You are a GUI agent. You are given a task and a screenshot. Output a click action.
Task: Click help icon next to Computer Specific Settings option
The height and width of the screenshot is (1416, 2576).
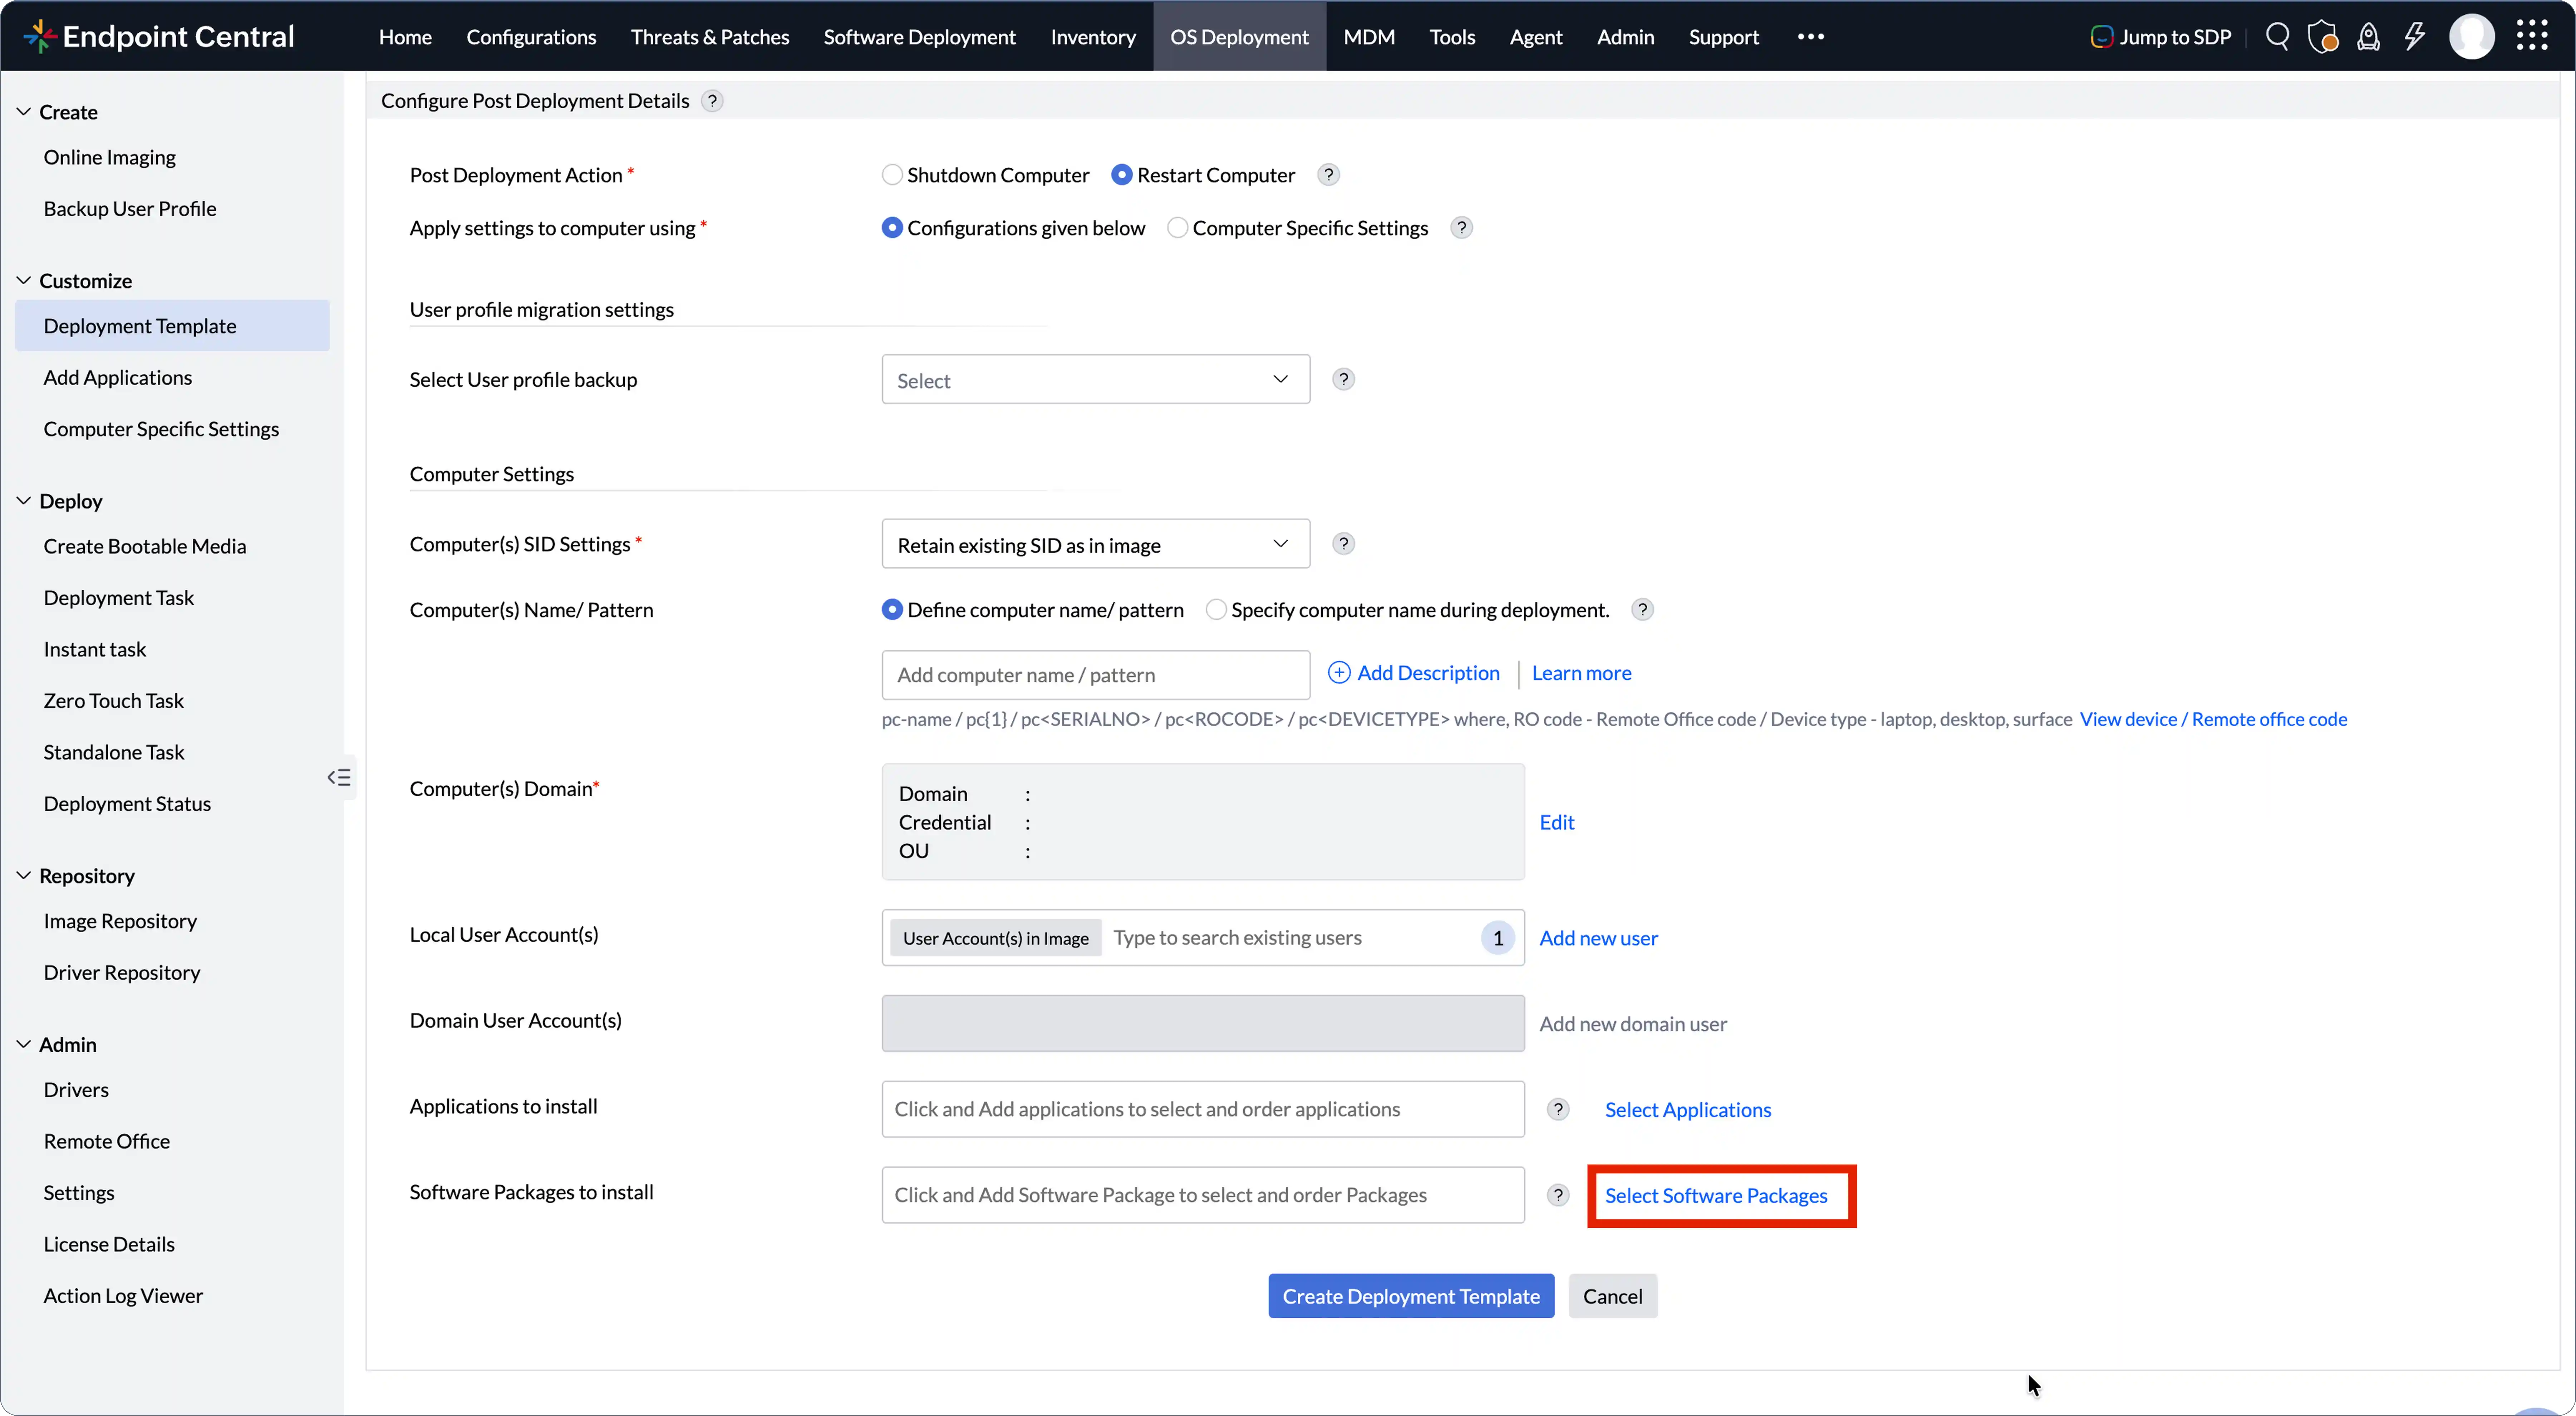pyautogui.click(x=1461, y=228)
